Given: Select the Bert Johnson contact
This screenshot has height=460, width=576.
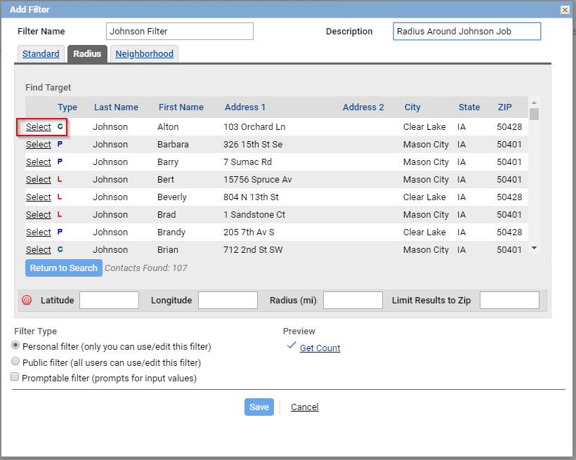Looking at the screenshot, I should pos(38,180).
